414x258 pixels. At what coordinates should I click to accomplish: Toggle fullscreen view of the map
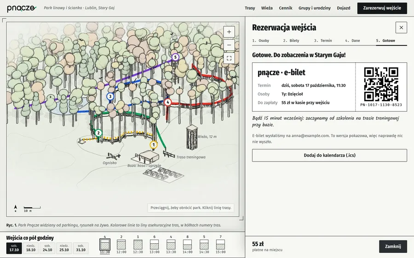tap(229, 58)
